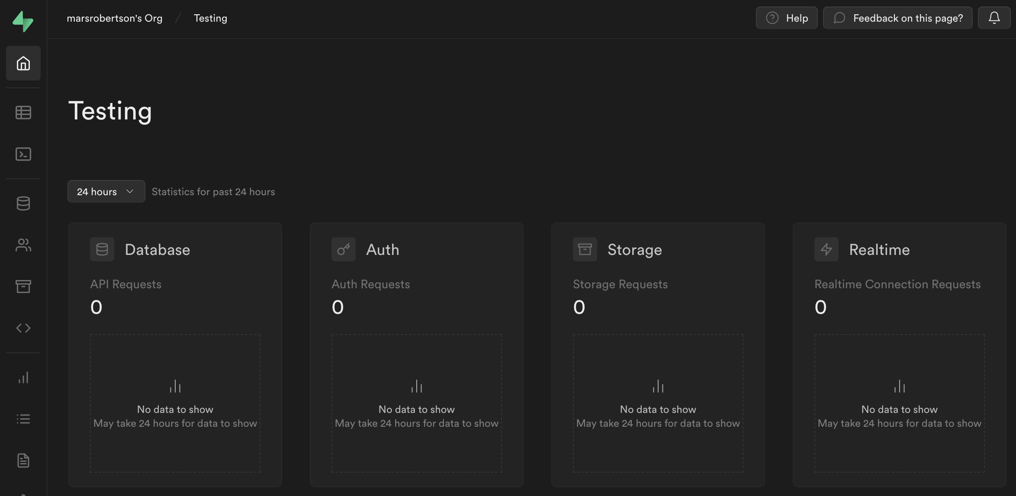The width and height of the screenshot is (1016, 496).
Task: Expand the 24 hours time range dropdown
Action: coord(106,191)
